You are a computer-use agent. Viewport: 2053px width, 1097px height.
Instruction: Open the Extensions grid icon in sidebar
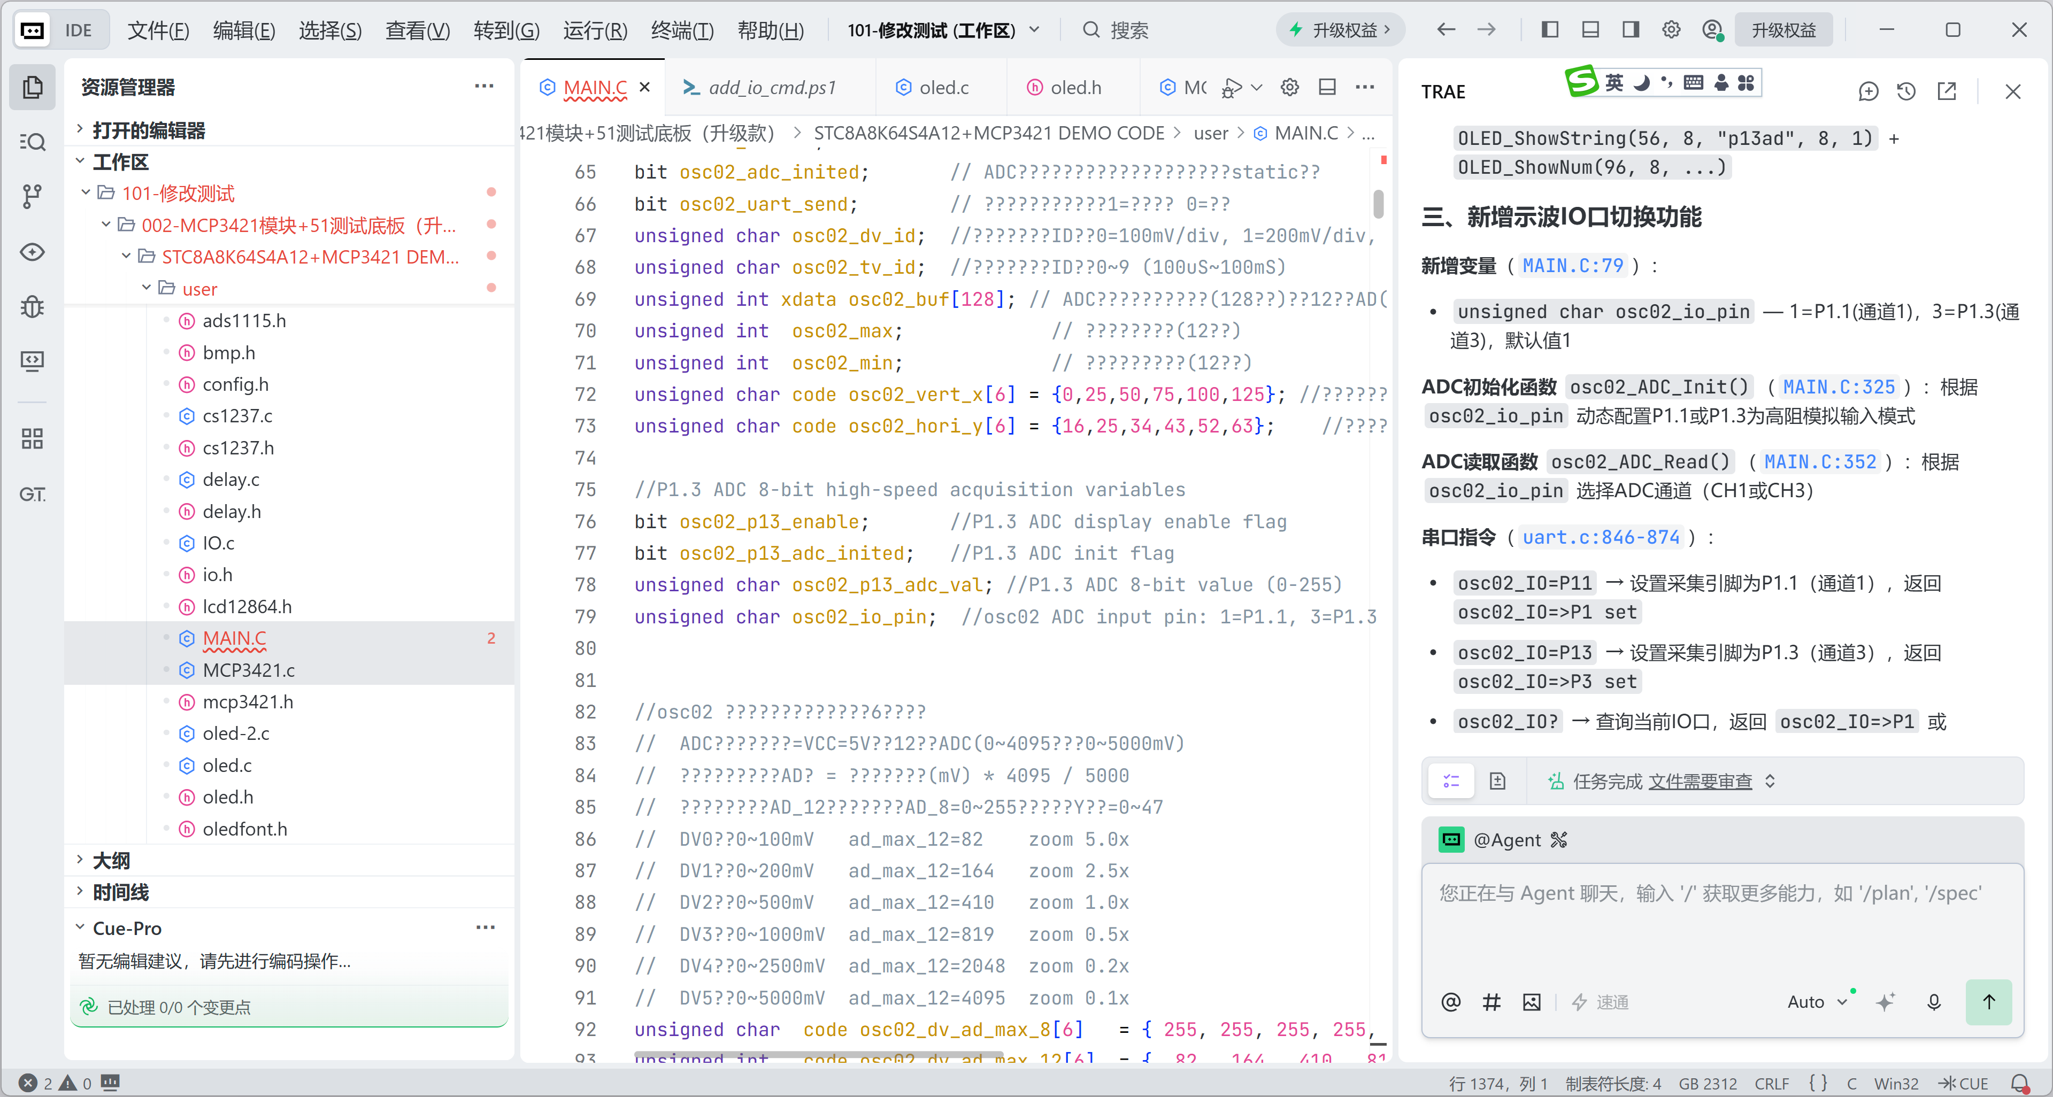click(32, 438)
